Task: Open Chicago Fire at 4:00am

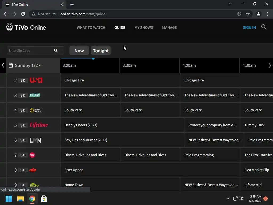Action: pyautogui.click(x=227, y=80)
